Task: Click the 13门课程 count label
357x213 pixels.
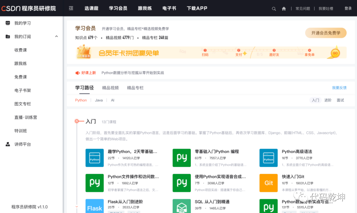Action: 109,122
